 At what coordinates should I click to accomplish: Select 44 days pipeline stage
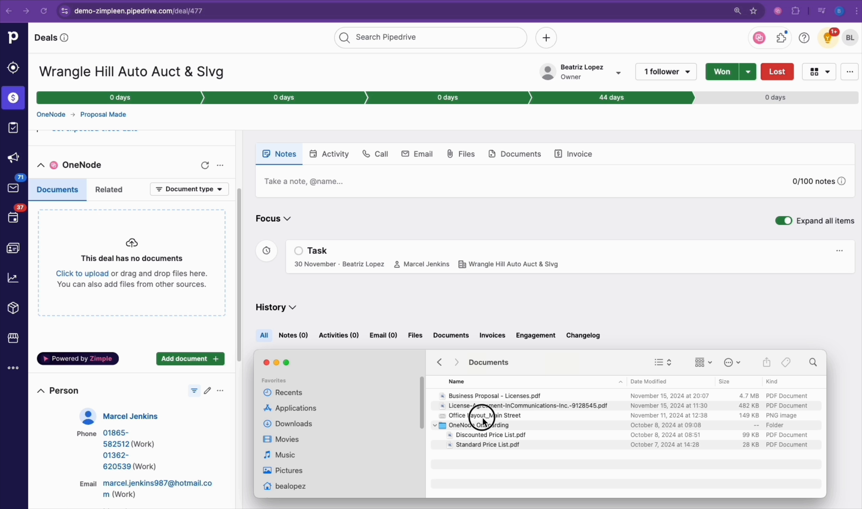(612, 98)
